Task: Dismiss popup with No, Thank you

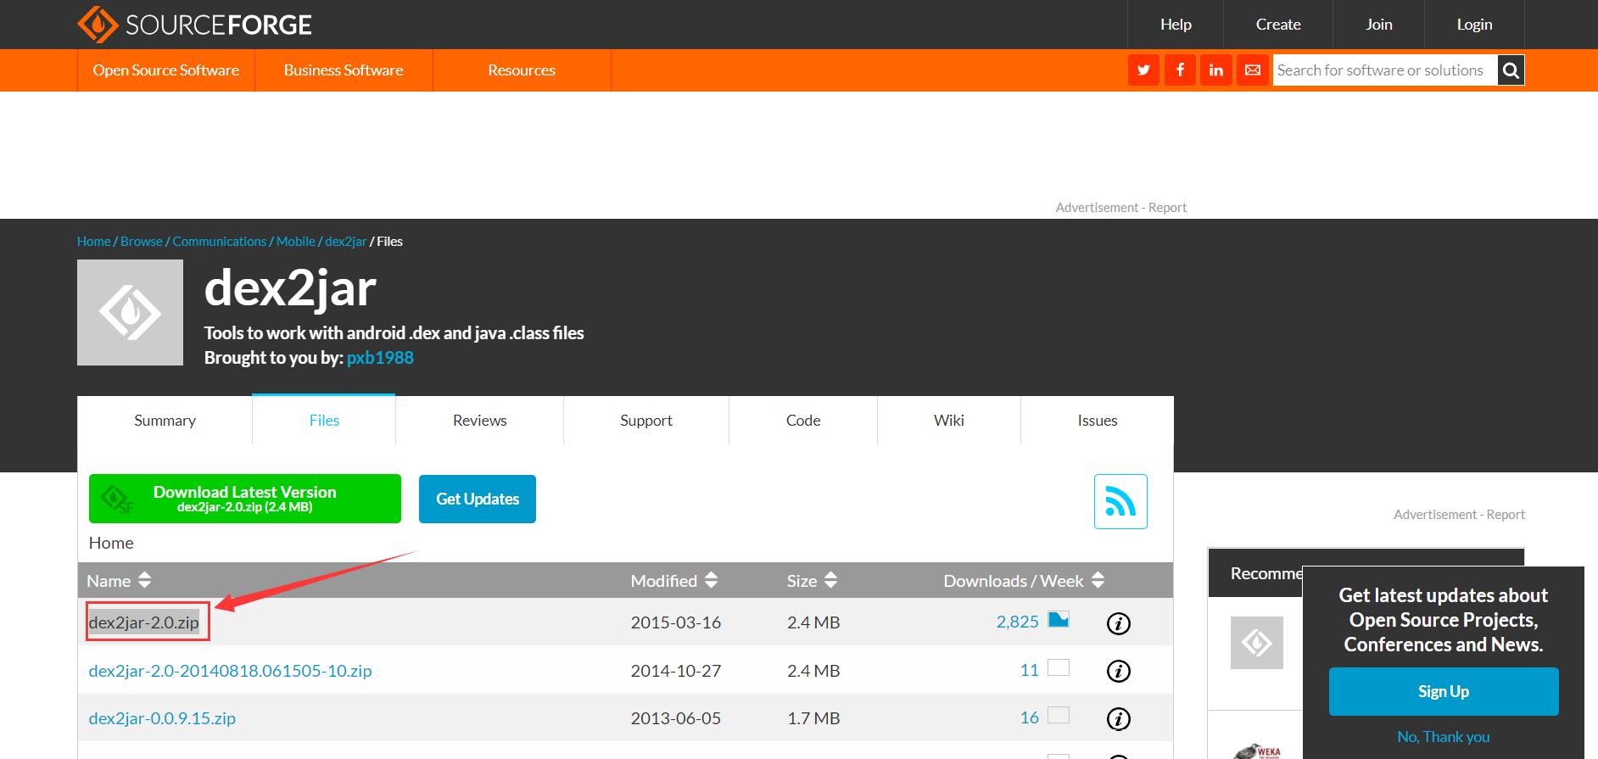Action: tap(1444, 737)
